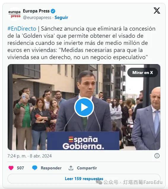Click the X logo icon

click(157, 11)
